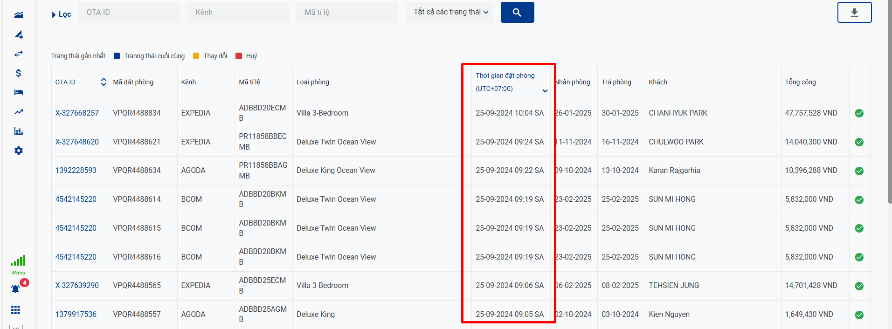Click into the Kênh filter field
This screenshot has height=329, width=892.
click(x=238, y=13)
